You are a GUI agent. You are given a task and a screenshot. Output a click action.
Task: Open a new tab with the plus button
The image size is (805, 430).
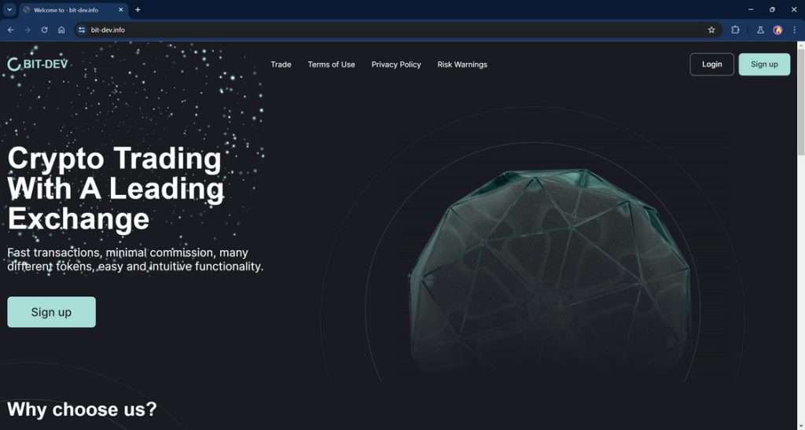click(138, 9)
